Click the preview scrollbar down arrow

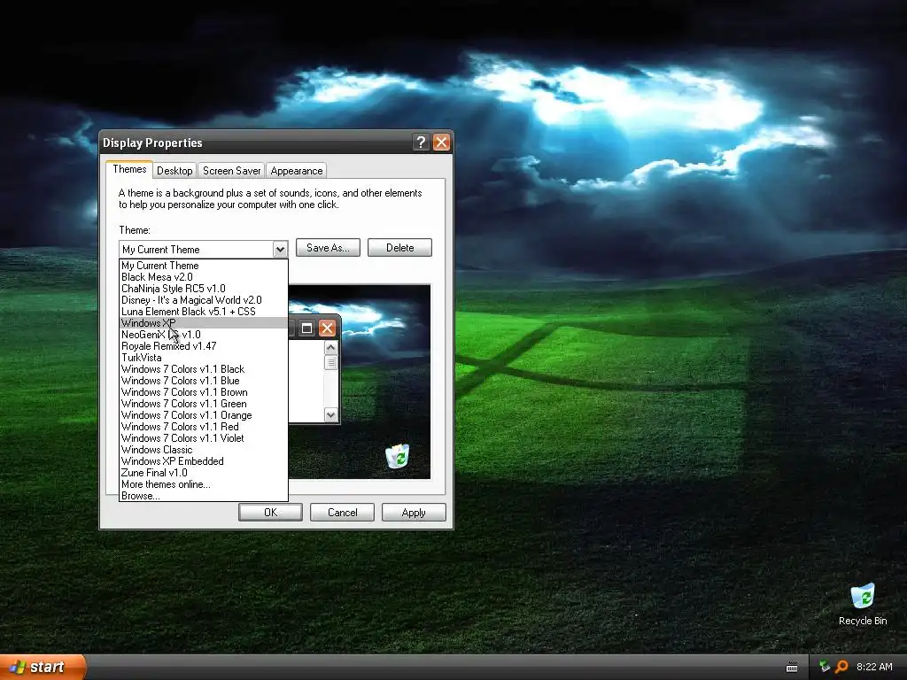point(331,414)
